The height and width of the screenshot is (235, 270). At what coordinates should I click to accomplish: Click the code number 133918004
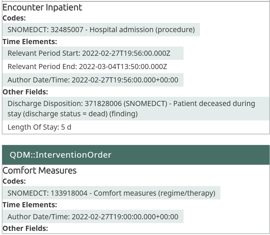69,193
